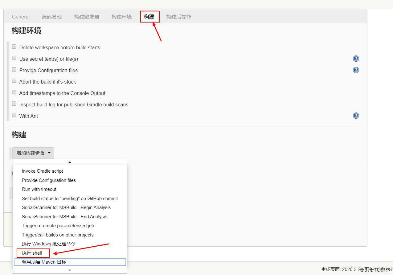Viewport: 393px width, 275px height.
Task: Toggle Add timestamps to the Console Output
Action: (x=14, y=92)
